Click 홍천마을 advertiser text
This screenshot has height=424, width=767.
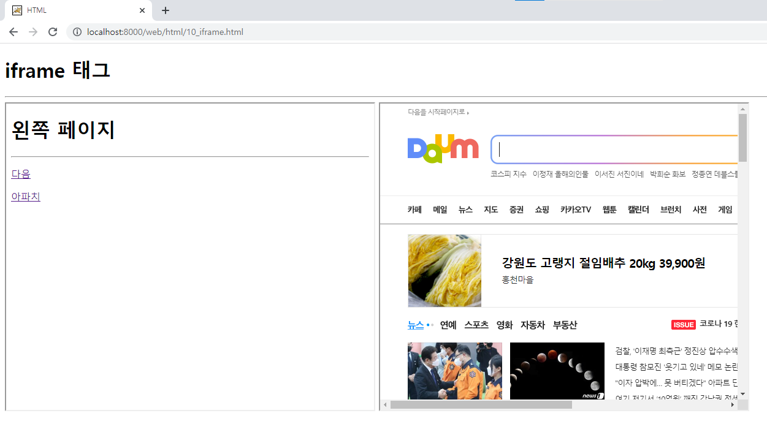coord(517,280)
